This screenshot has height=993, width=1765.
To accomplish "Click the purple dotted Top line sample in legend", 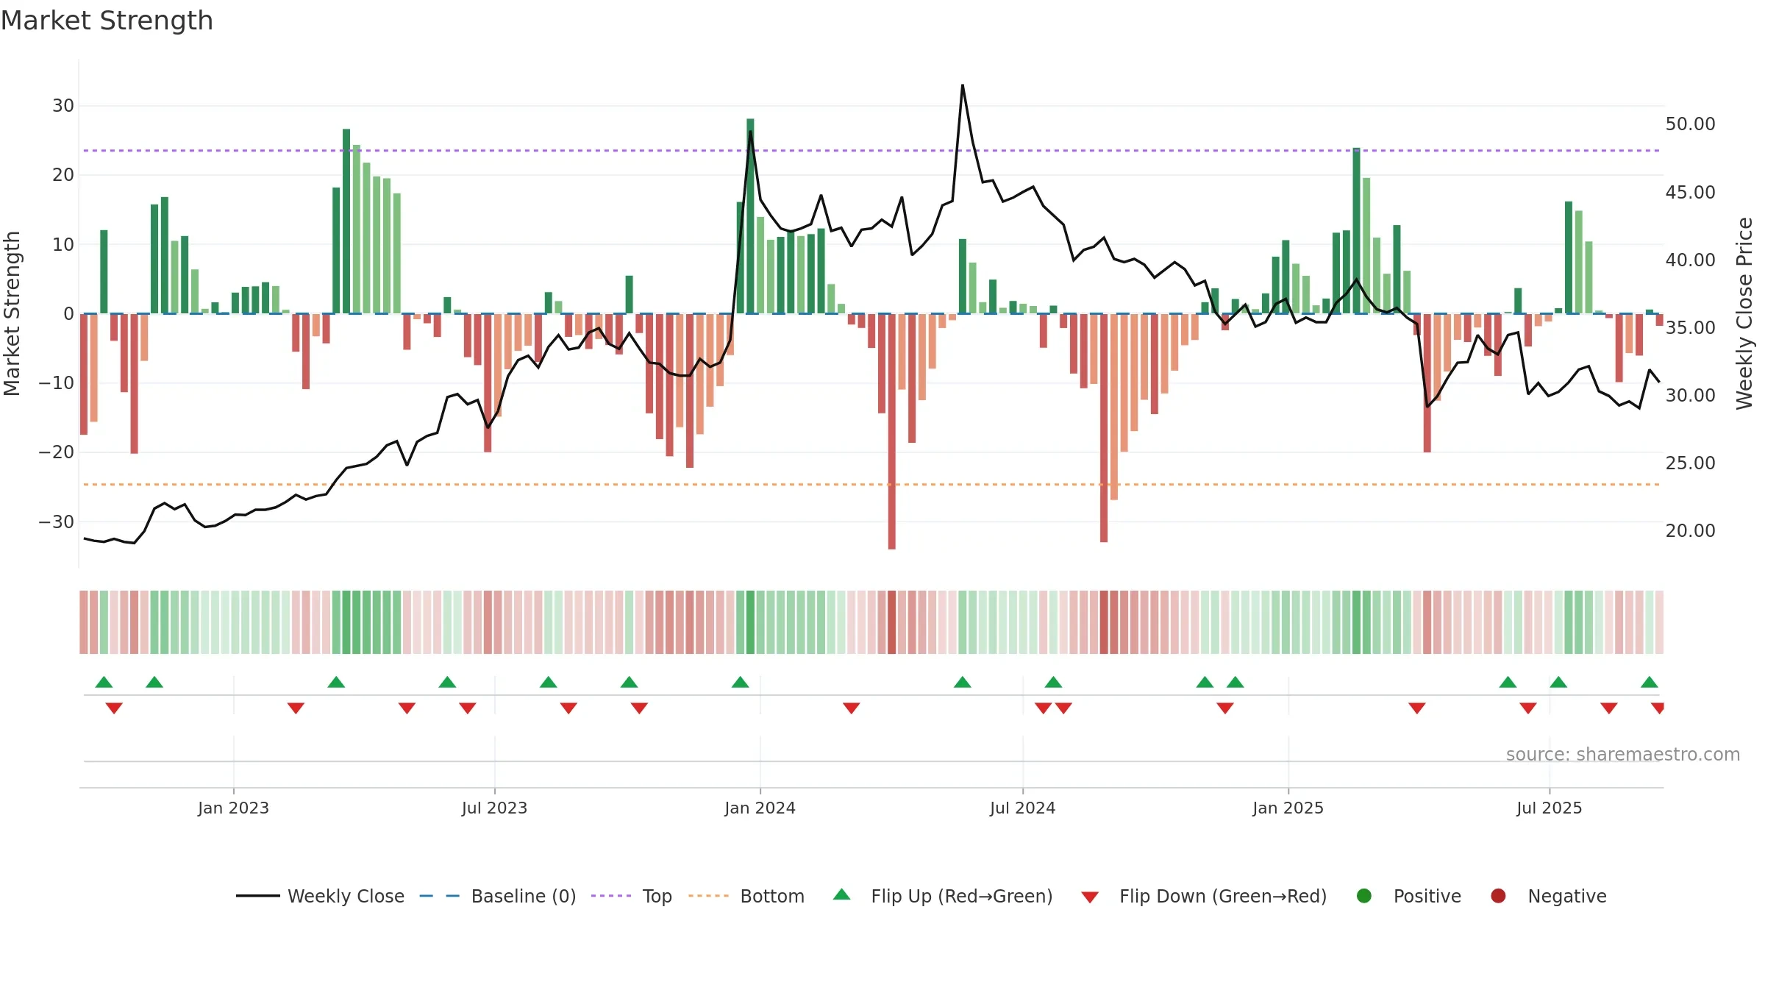I will (611, 896).
